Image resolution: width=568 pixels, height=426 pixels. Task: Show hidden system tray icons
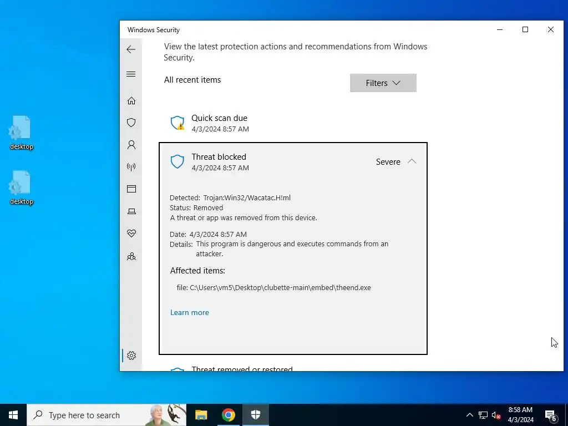(x=469, y=415)
